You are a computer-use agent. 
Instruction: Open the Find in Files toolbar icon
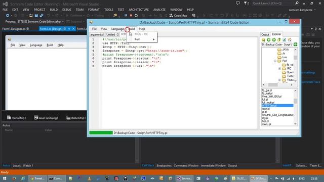pyautogui.click(x=115, y=16)
